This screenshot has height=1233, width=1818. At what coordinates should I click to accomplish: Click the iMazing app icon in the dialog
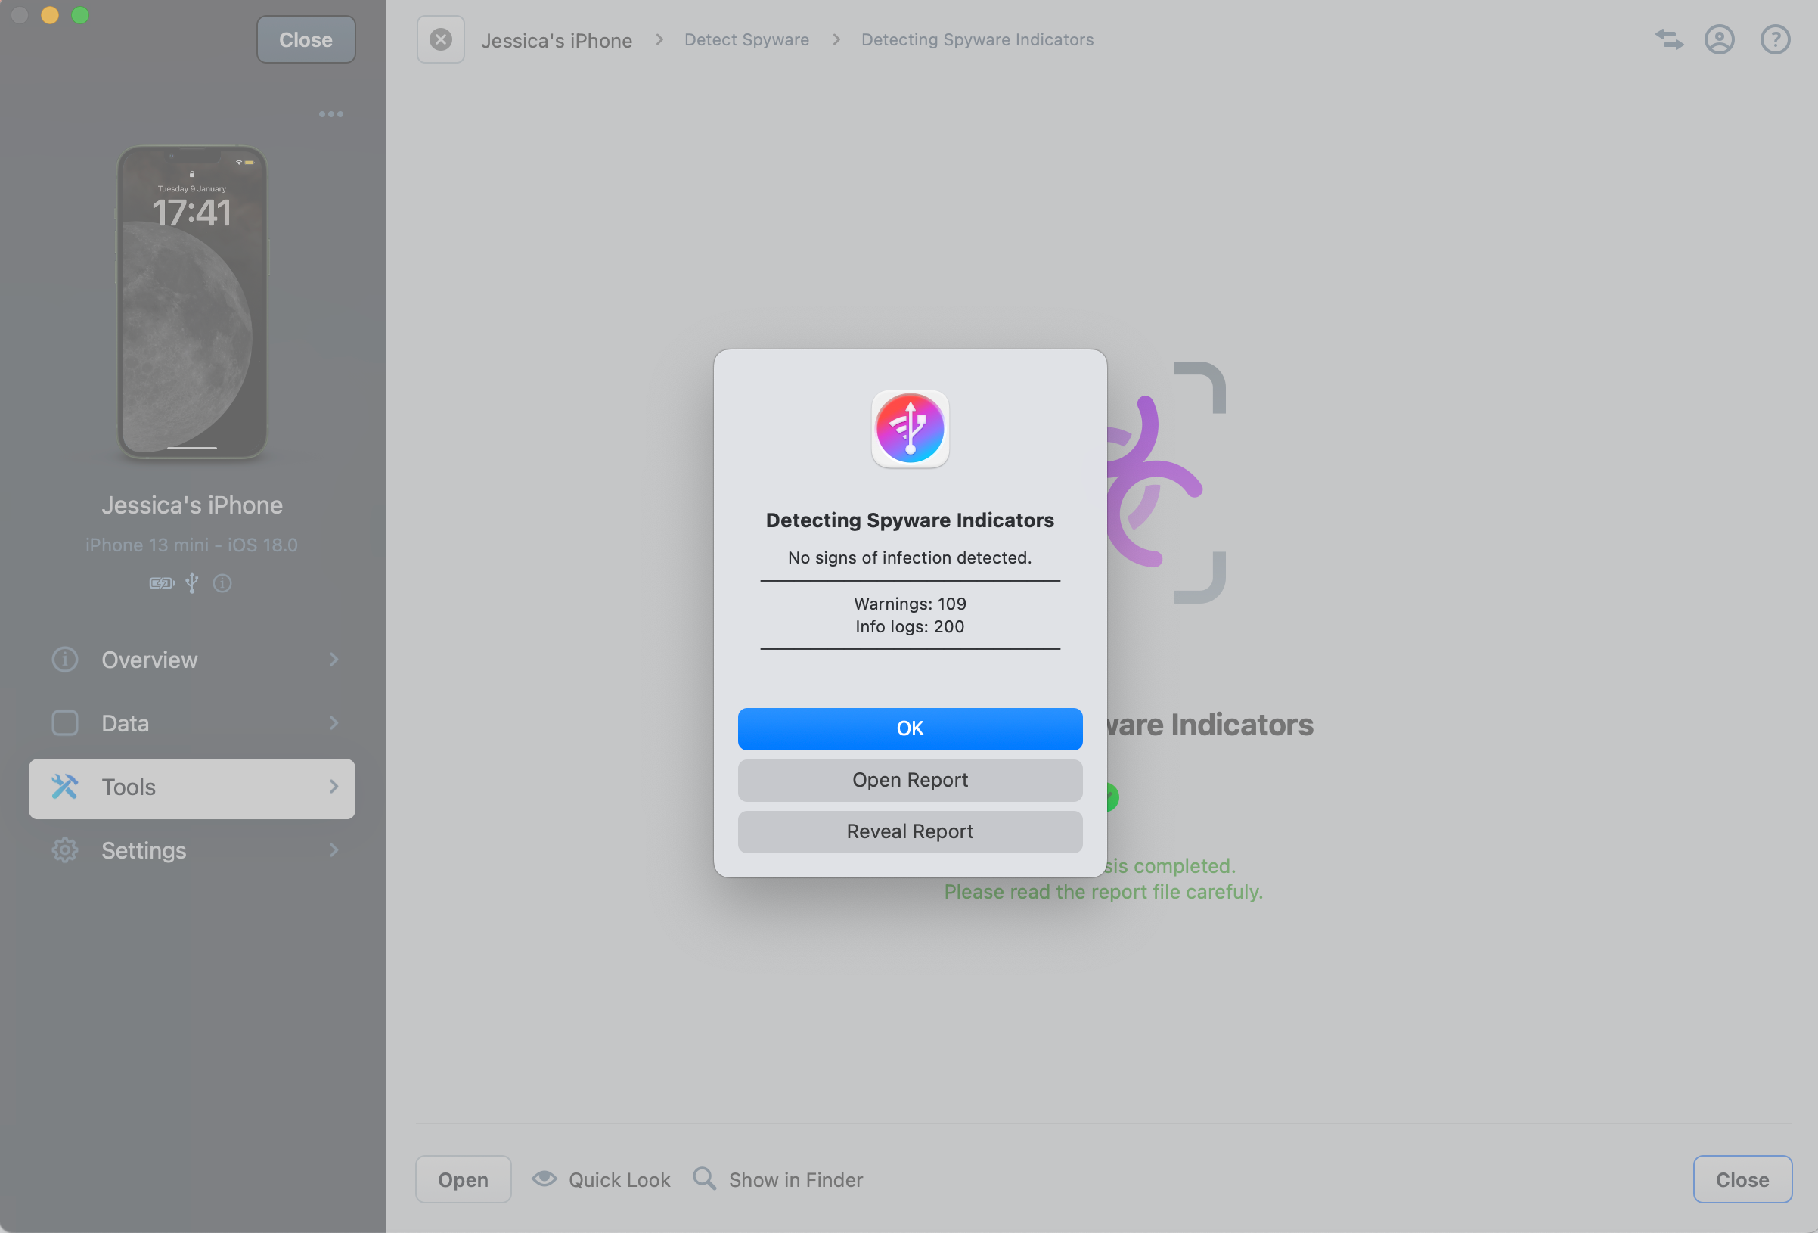pyautogui.click(x=910, y=429)
